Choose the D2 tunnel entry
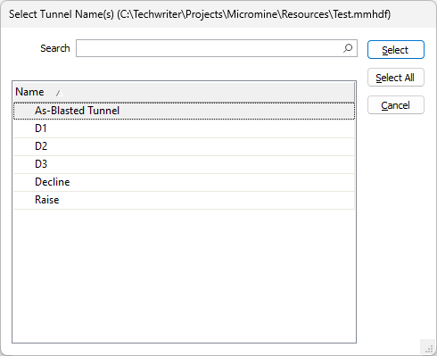Viewport: 437px width, 356px height. 184,146
